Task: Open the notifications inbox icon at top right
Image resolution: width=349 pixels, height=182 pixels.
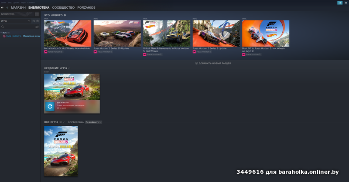Action: tap(346, 3)
